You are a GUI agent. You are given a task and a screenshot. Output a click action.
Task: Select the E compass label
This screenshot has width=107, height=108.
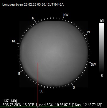click(x=19, y=74)
